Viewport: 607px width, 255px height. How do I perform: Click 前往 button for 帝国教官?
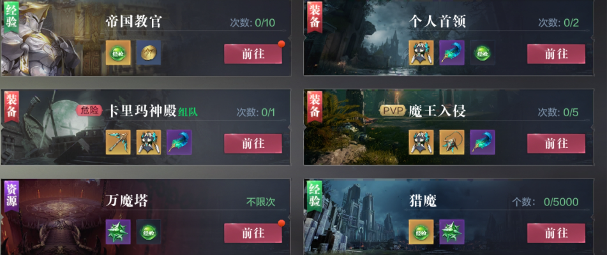point(253,54)
